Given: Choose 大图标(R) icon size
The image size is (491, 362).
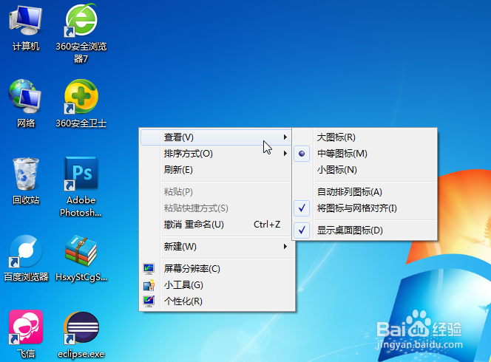Looking at the screenshot, I should click(x=365, y=137).
